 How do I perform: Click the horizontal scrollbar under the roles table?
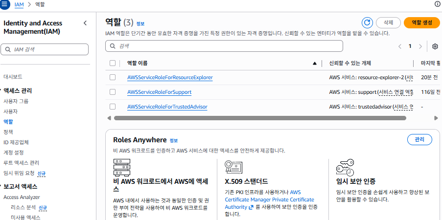tap(260, 118)
